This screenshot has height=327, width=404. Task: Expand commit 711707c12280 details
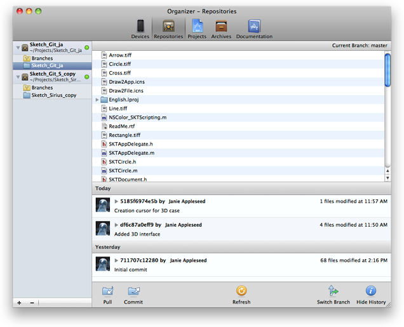(x=116, y=260)
